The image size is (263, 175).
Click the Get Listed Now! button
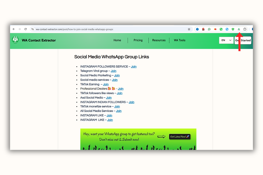180,136
